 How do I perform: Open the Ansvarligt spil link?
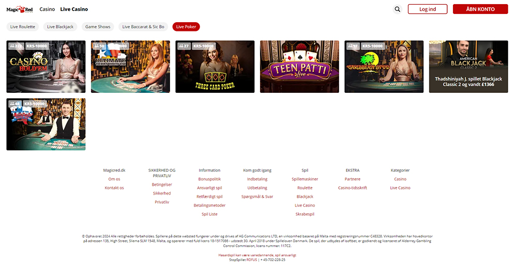(209, 188)
